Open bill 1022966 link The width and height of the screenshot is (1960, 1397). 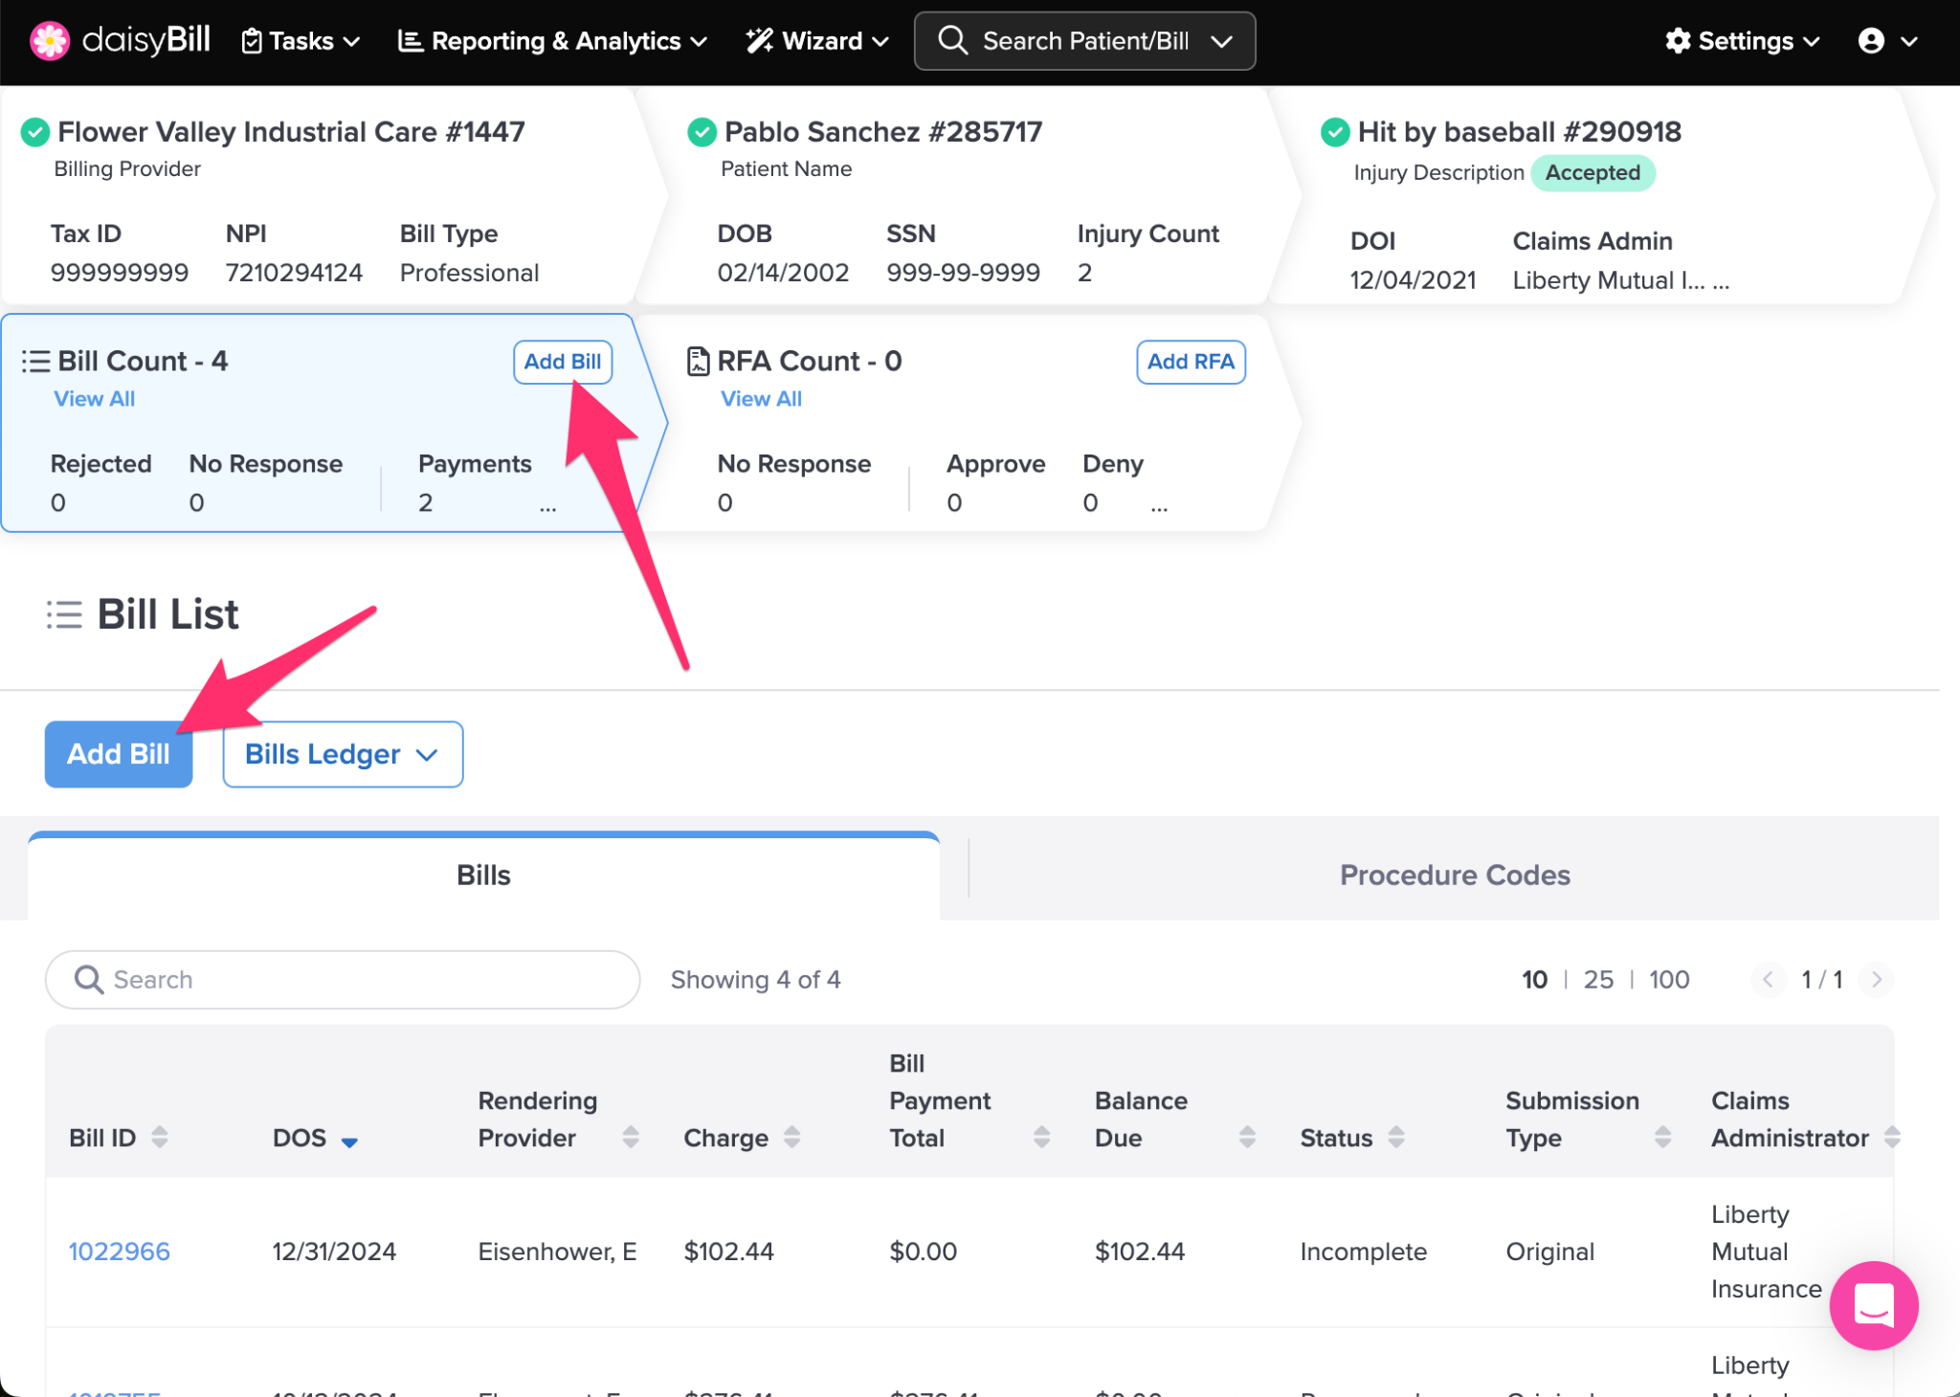(x=120, y=1251)
